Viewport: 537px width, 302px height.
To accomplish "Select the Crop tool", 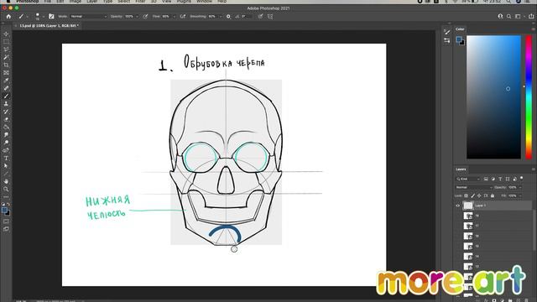I will click(x=6, y=65).
